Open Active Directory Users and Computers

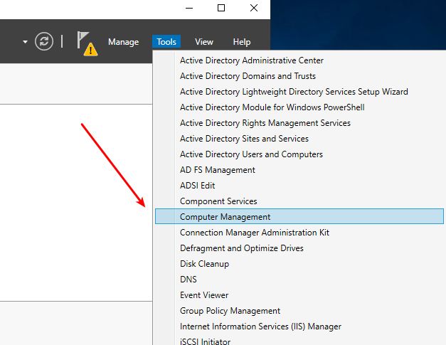click(x=251, y=154)
